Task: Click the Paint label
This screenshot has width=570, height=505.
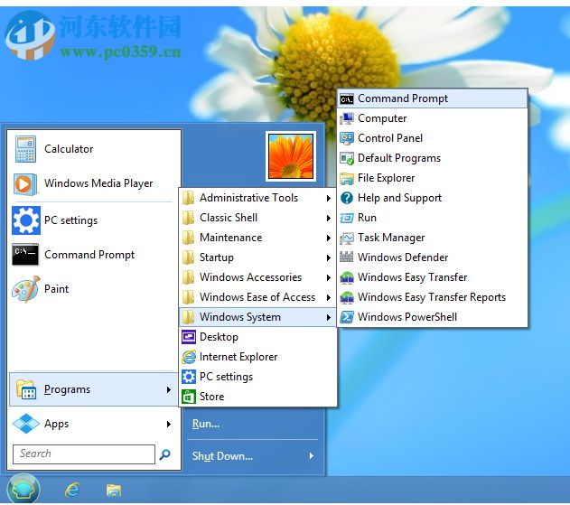Action: tap(56, 289)
